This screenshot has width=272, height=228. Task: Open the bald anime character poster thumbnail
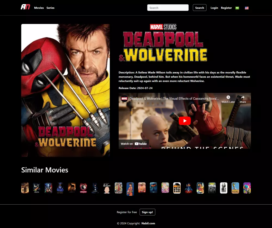coord(107,188)
